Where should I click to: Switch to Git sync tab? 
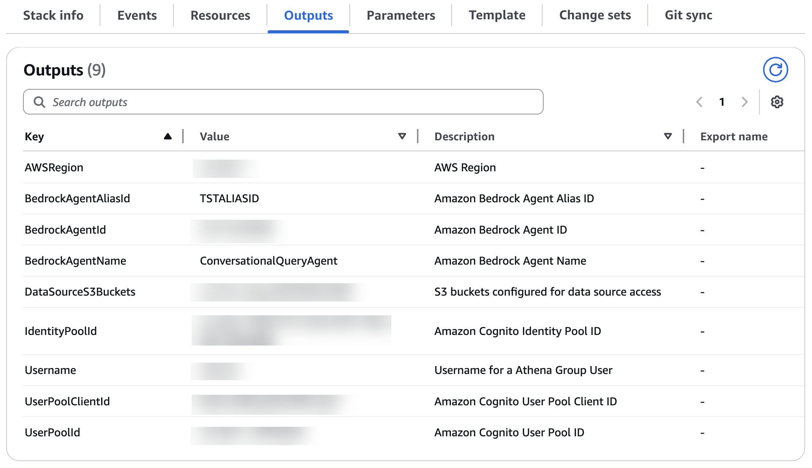(688, 15)
